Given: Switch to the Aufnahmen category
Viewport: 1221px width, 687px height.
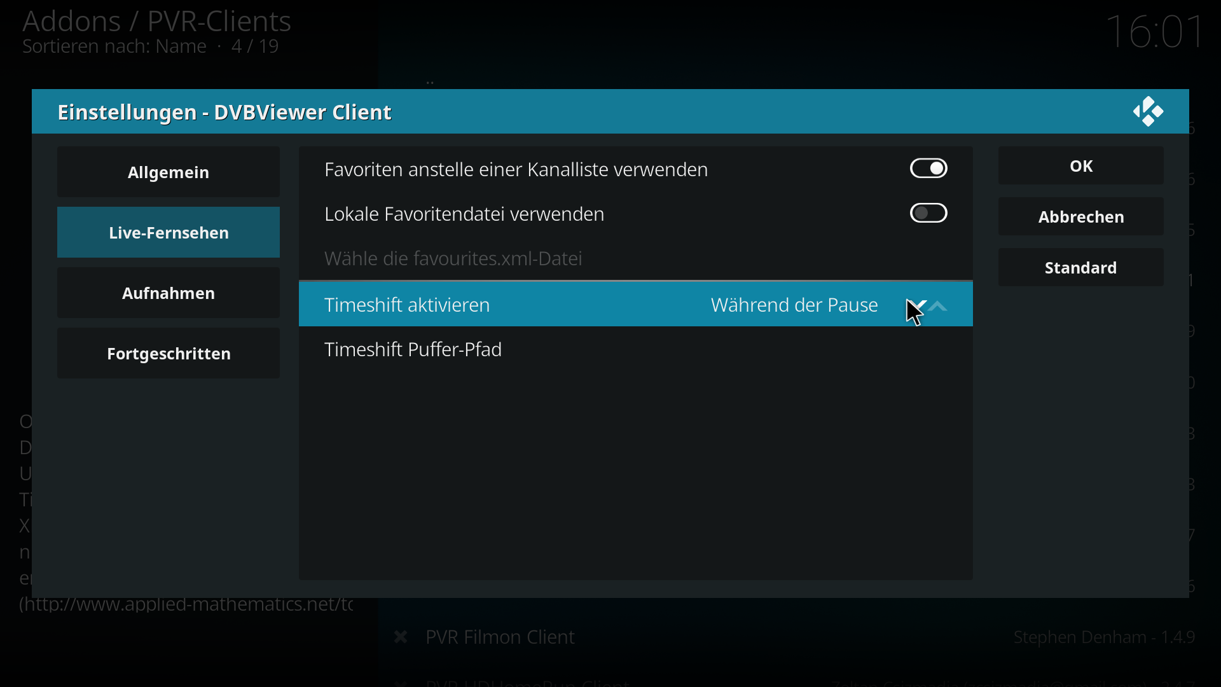Looking at the screenshot, I should pos(169,293).
